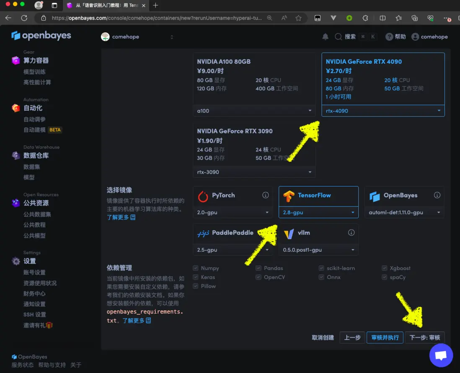Show PyTorch image info icon
The width and height of the screenshot is (460, 373).
[x=265, y=196]
